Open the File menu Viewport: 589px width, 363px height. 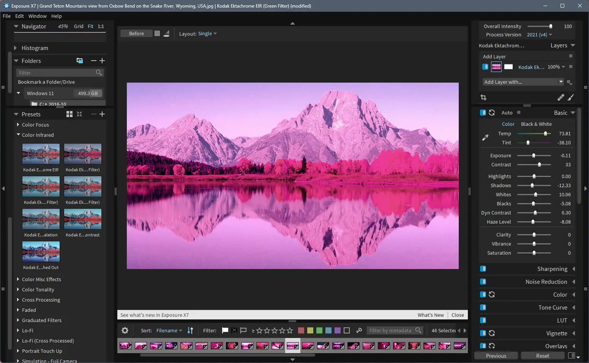pyautogui.click(x=7, y=16)
